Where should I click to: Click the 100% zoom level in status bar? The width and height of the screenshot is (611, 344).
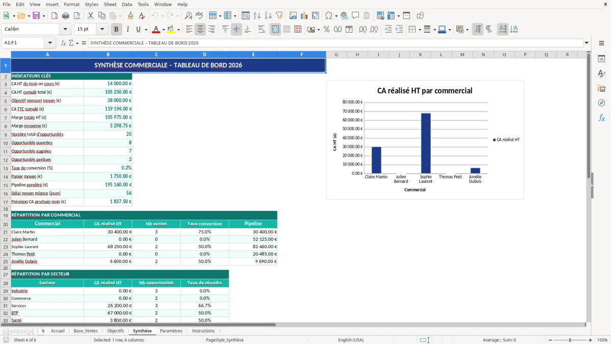point(602,340)
